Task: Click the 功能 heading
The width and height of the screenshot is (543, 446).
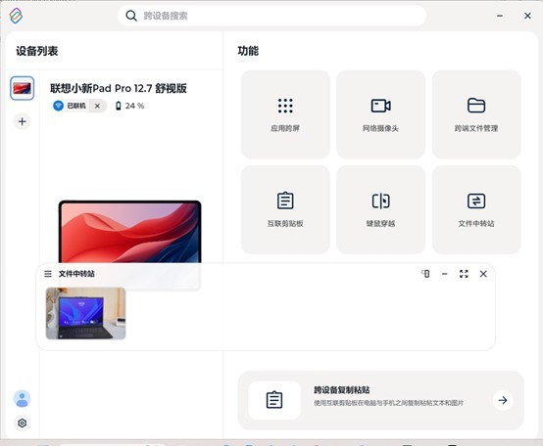Action: (248, 51)
